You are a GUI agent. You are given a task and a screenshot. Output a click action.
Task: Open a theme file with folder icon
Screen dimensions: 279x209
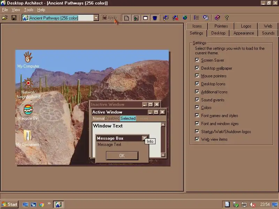pos(5,18)
